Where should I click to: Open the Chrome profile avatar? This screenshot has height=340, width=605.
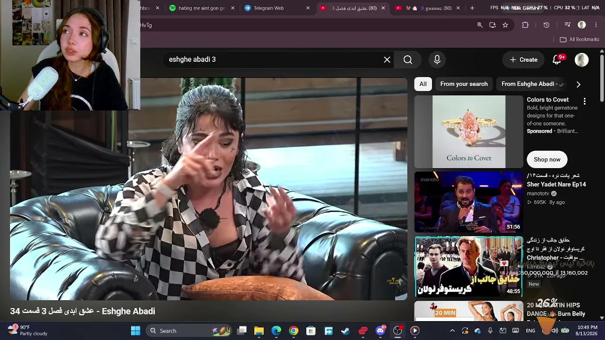click(582, 25)
